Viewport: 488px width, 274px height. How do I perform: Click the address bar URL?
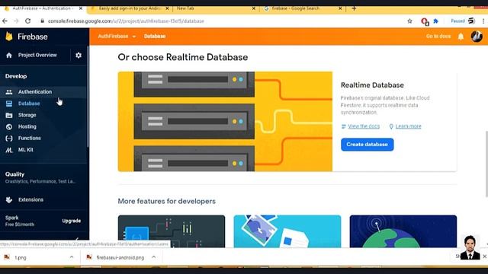point(126,21)
